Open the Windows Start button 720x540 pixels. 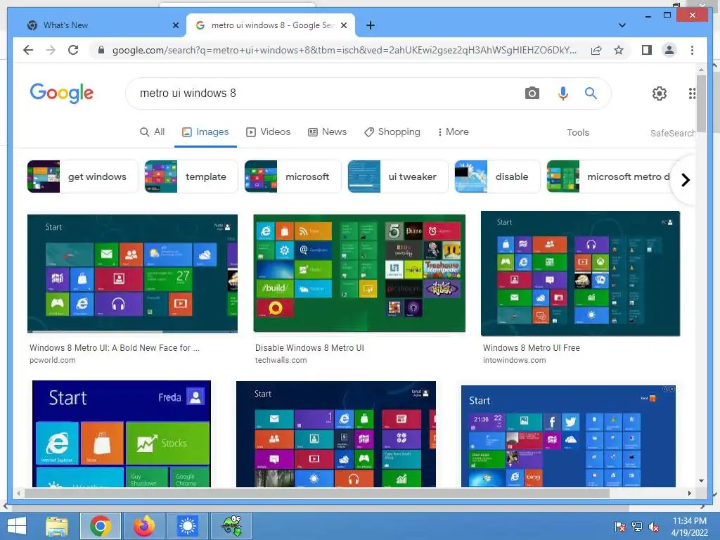[x=17, y=526]
